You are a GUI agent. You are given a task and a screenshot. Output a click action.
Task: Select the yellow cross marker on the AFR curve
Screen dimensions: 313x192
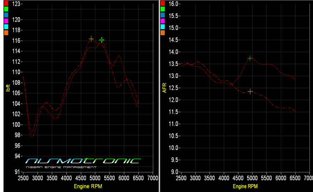[x=250, y=91]
